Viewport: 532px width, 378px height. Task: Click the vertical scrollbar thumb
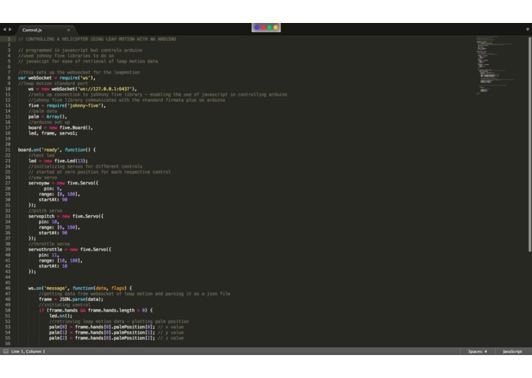click(530, 144)
